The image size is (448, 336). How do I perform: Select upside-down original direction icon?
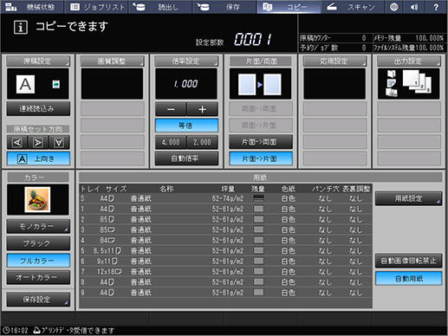tap(59, 142)
